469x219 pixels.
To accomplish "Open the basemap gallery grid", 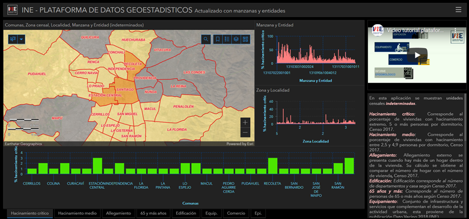I will [x=245, y=39].
